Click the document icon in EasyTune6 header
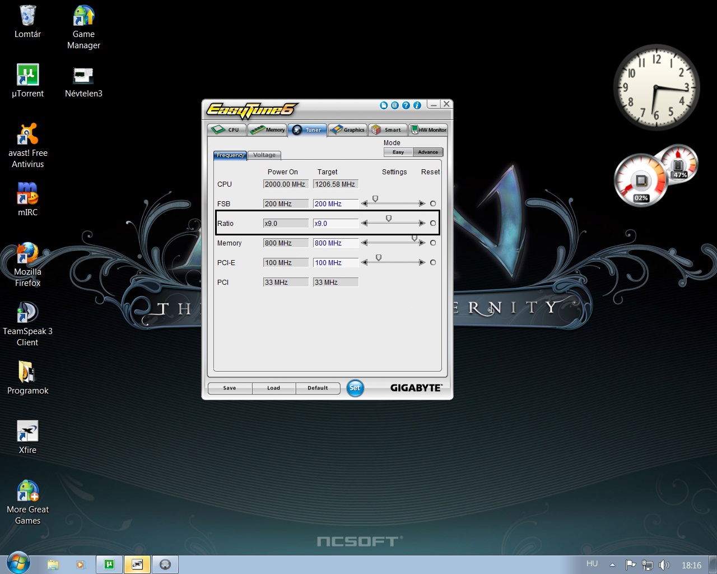This screenshot has width=717, height=574. [384, 105]
